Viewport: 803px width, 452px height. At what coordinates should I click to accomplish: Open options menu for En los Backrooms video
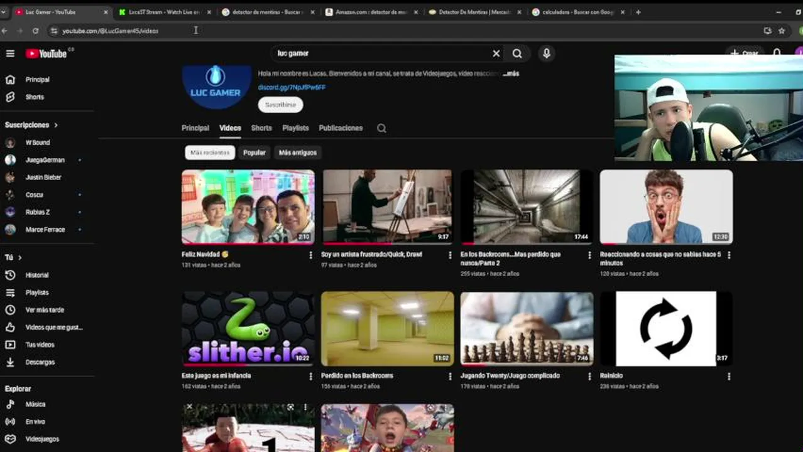point(589,256)
